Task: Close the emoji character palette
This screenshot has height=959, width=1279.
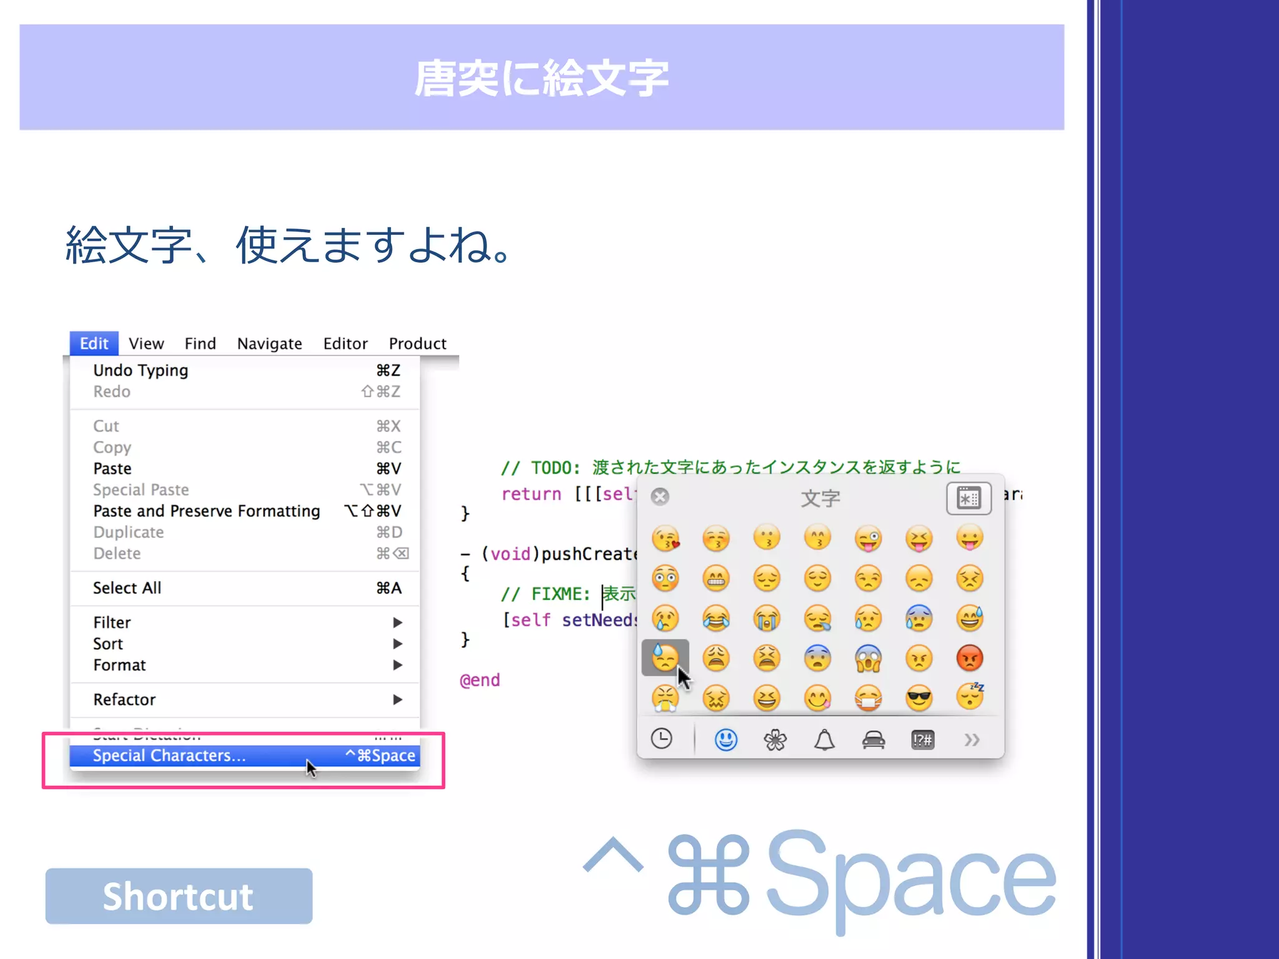Action: [659, 496]
